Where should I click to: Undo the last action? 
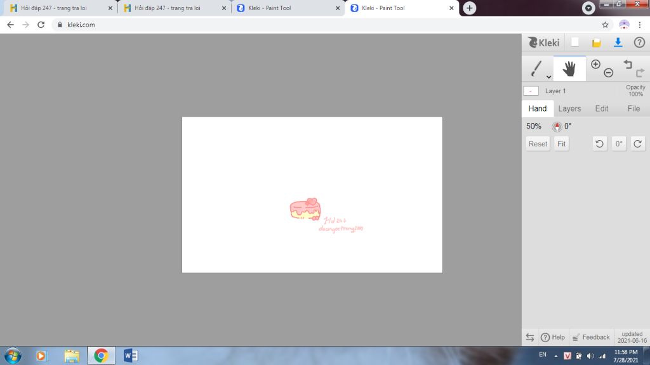(628, 64)
